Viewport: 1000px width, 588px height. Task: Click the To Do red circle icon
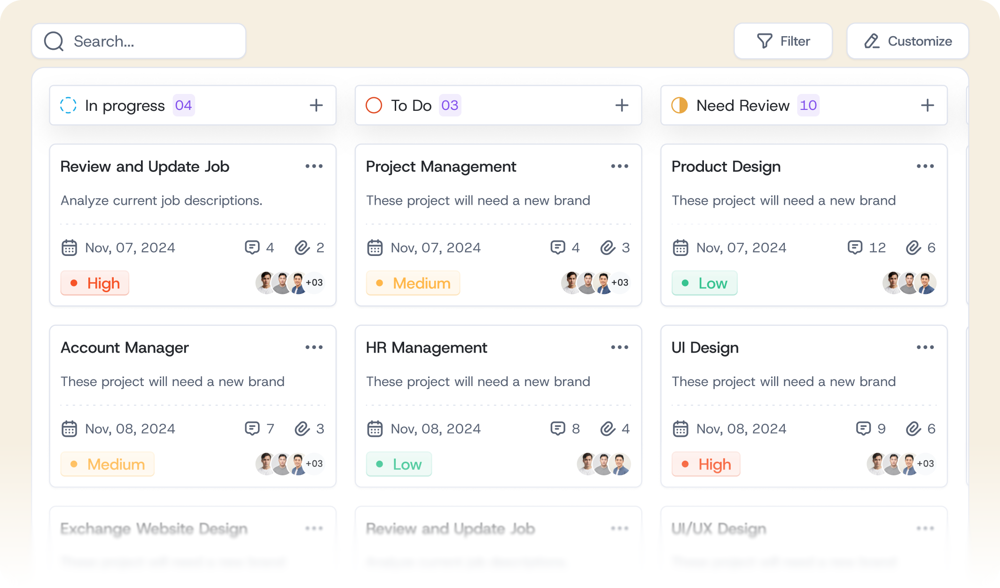pyautogui.click(x=374, y=105)
